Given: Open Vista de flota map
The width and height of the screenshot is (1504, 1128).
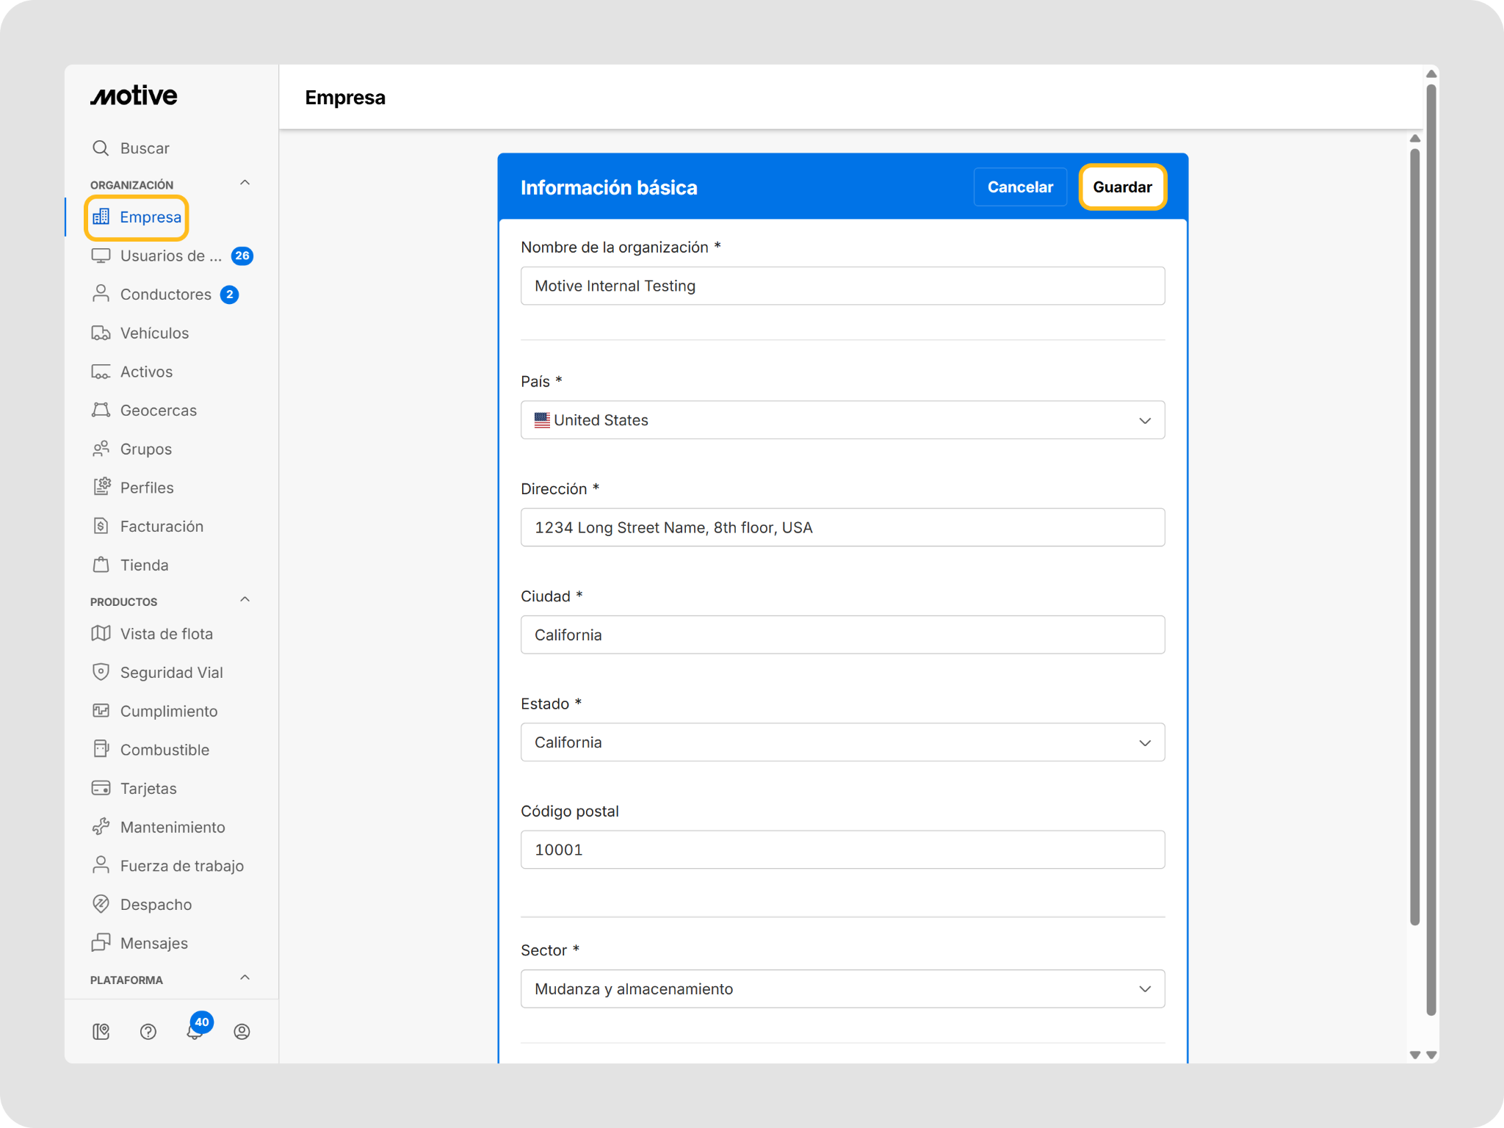Looking at the screenshot, I should pos(152,634).
